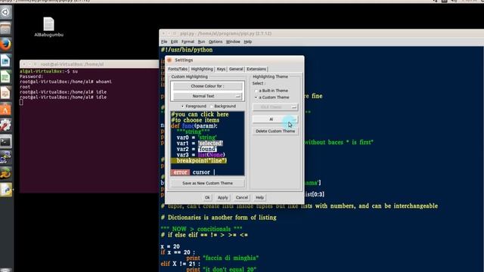Click the IDLE window title bar 'pipi.py'
484x272 pixels.
point(321,33)
